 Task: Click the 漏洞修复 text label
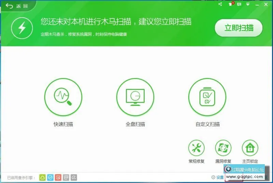[x=223, y=161]
